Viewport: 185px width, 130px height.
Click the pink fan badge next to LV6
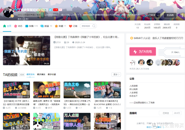tap(60, 10)
